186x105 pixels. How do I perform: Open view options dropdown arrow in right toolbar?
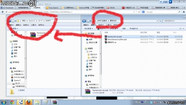(183, 28)
